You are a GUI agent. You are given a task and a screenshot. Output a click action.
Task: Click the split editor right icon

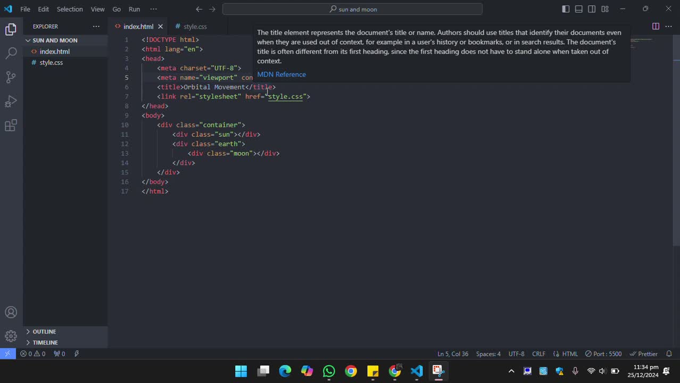point(656,27)
